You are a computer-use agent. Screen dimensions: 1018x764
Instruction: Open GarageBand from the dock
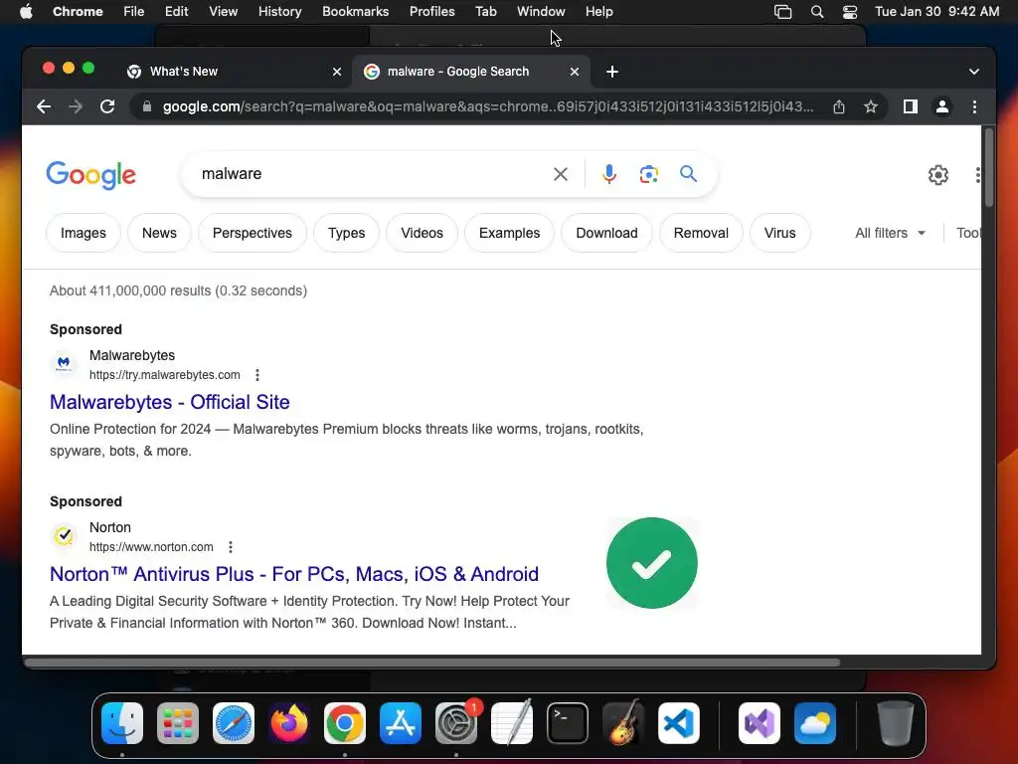[x=623, y=723]
